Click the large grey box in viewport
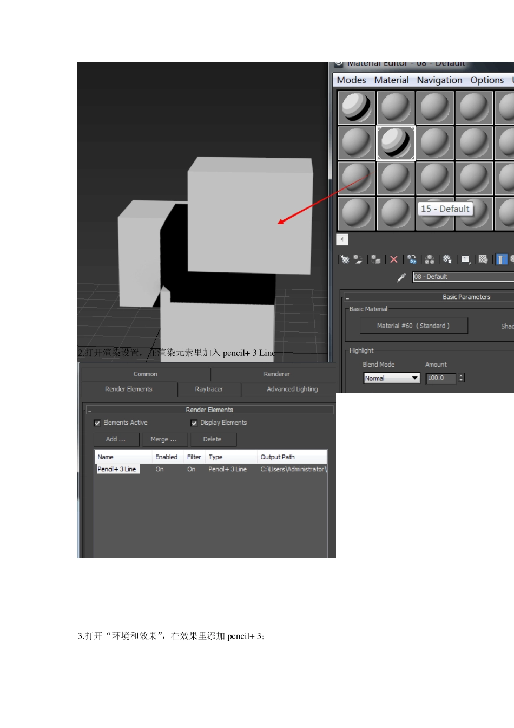Screen dimensions: 514x728 (250, 216)
